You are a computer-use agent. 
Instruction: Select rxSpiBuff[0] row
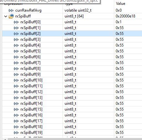[72, 22]
